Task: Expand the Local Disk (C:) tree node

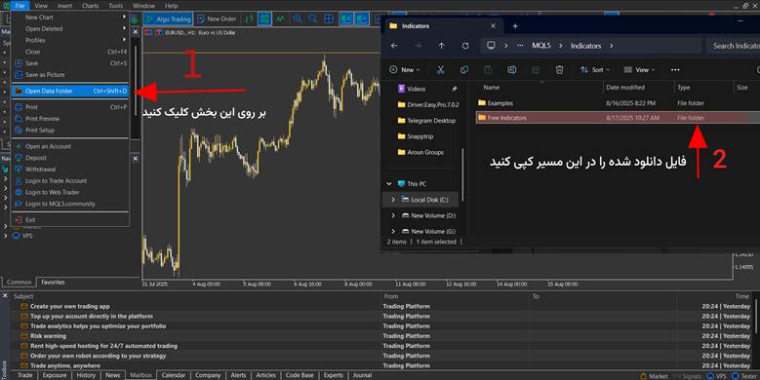Action: point(393,200)
